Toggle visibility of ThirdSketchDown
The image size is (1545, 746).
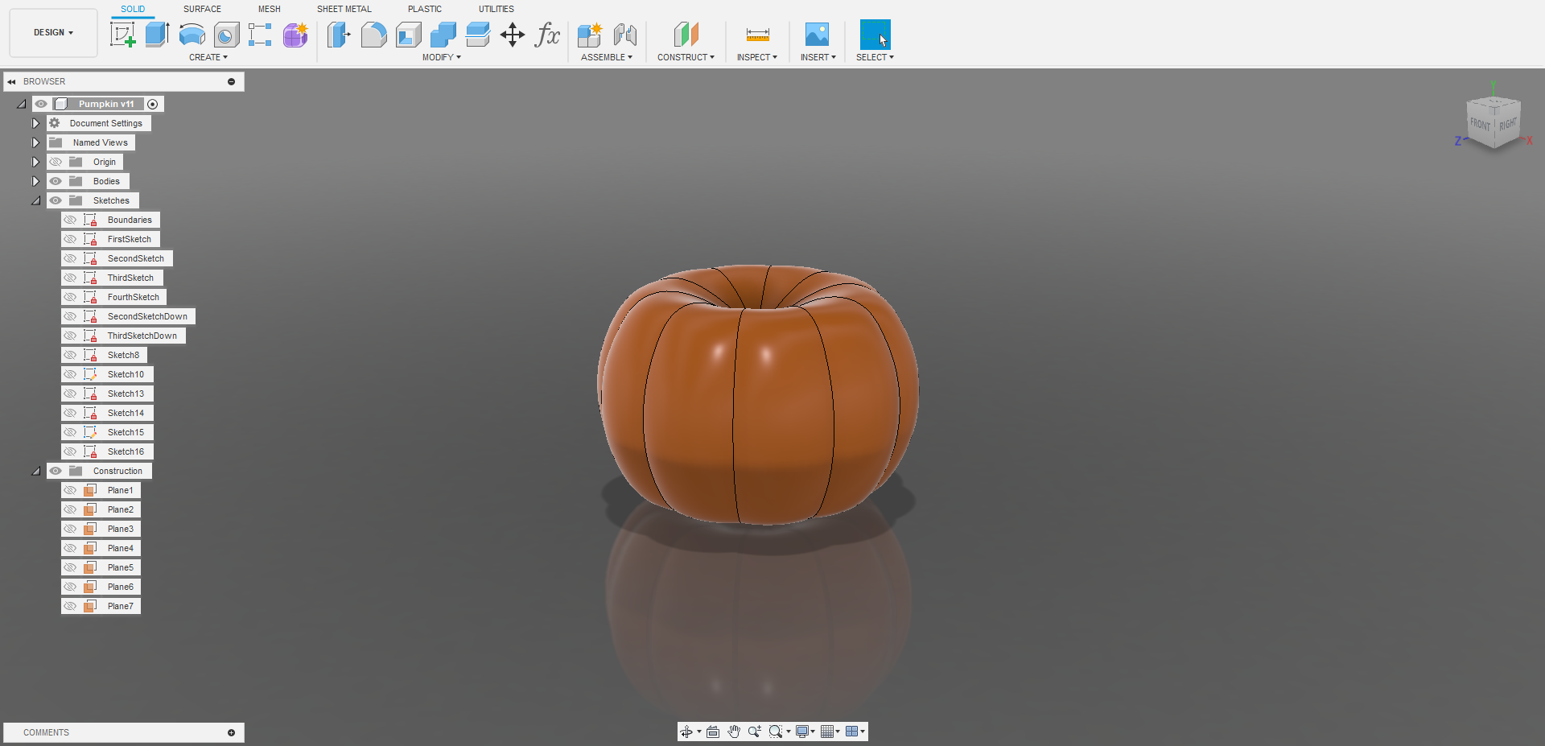click(x=70, y=336)
